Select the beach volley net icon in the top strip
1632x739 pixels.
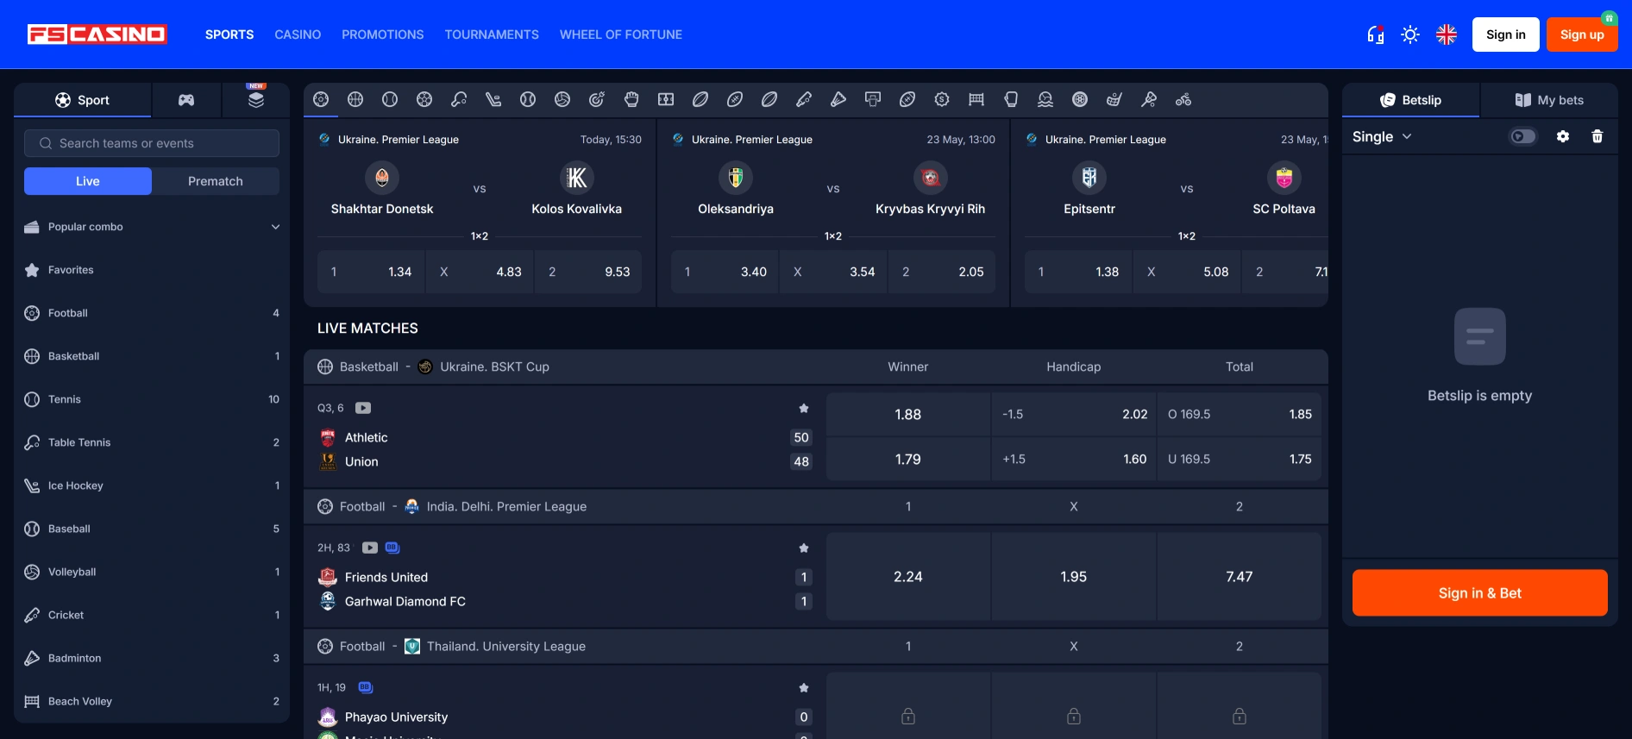976,100
